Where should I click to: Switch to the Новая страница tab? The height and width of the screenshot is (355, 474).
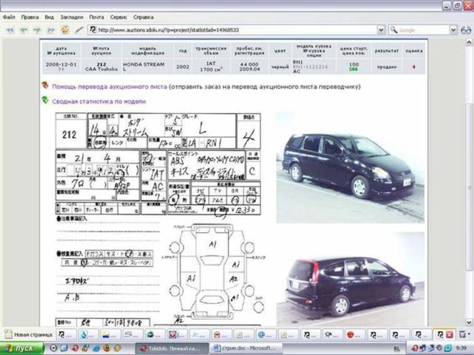tap(29, 335)
